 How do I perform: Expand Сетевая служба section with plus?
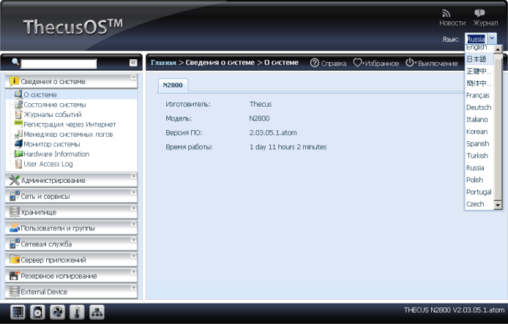coord(133,240)
